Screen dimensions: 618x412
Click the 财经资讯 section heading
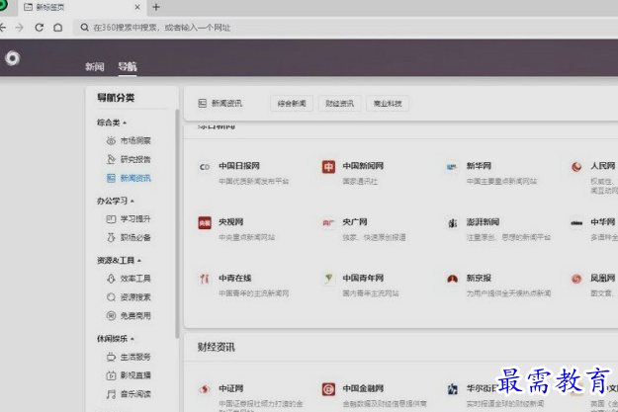click(216, 347)
